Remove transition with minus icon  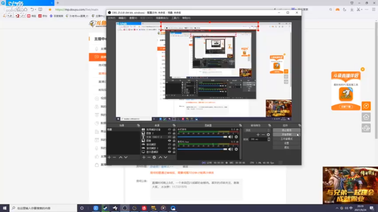point(263,135)
